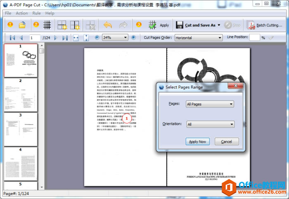This screenshot has width=289, height=199.
Task: Zoom out with minus icon
Action: click(x=97, y=38)
